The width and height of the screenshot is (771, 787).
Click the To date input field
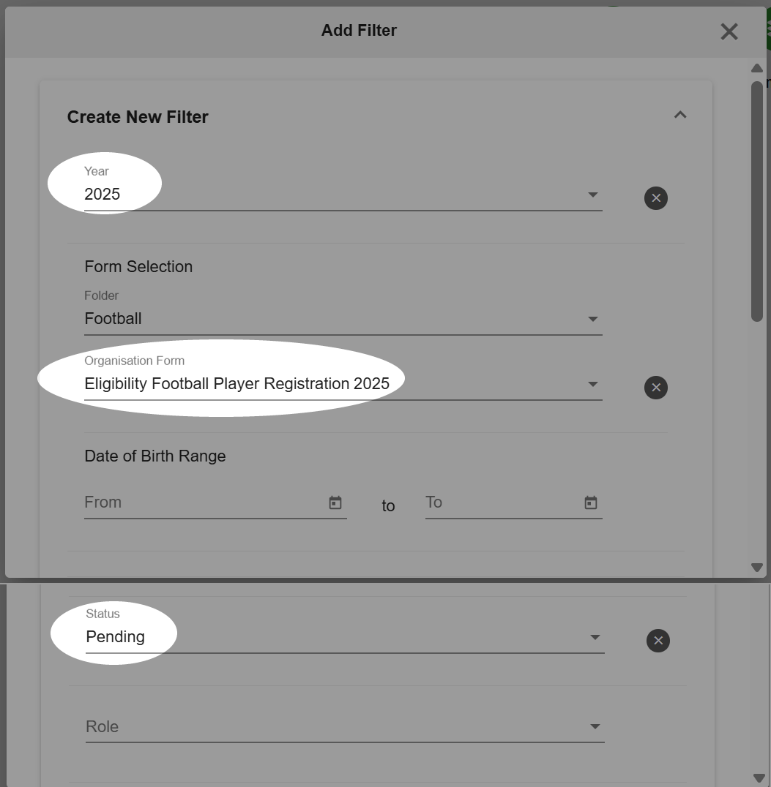[503, 502]
